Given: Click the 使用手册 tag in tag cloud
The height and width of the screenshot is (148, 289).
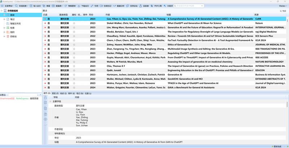Looking at the screenshot, I should point(34,98).
